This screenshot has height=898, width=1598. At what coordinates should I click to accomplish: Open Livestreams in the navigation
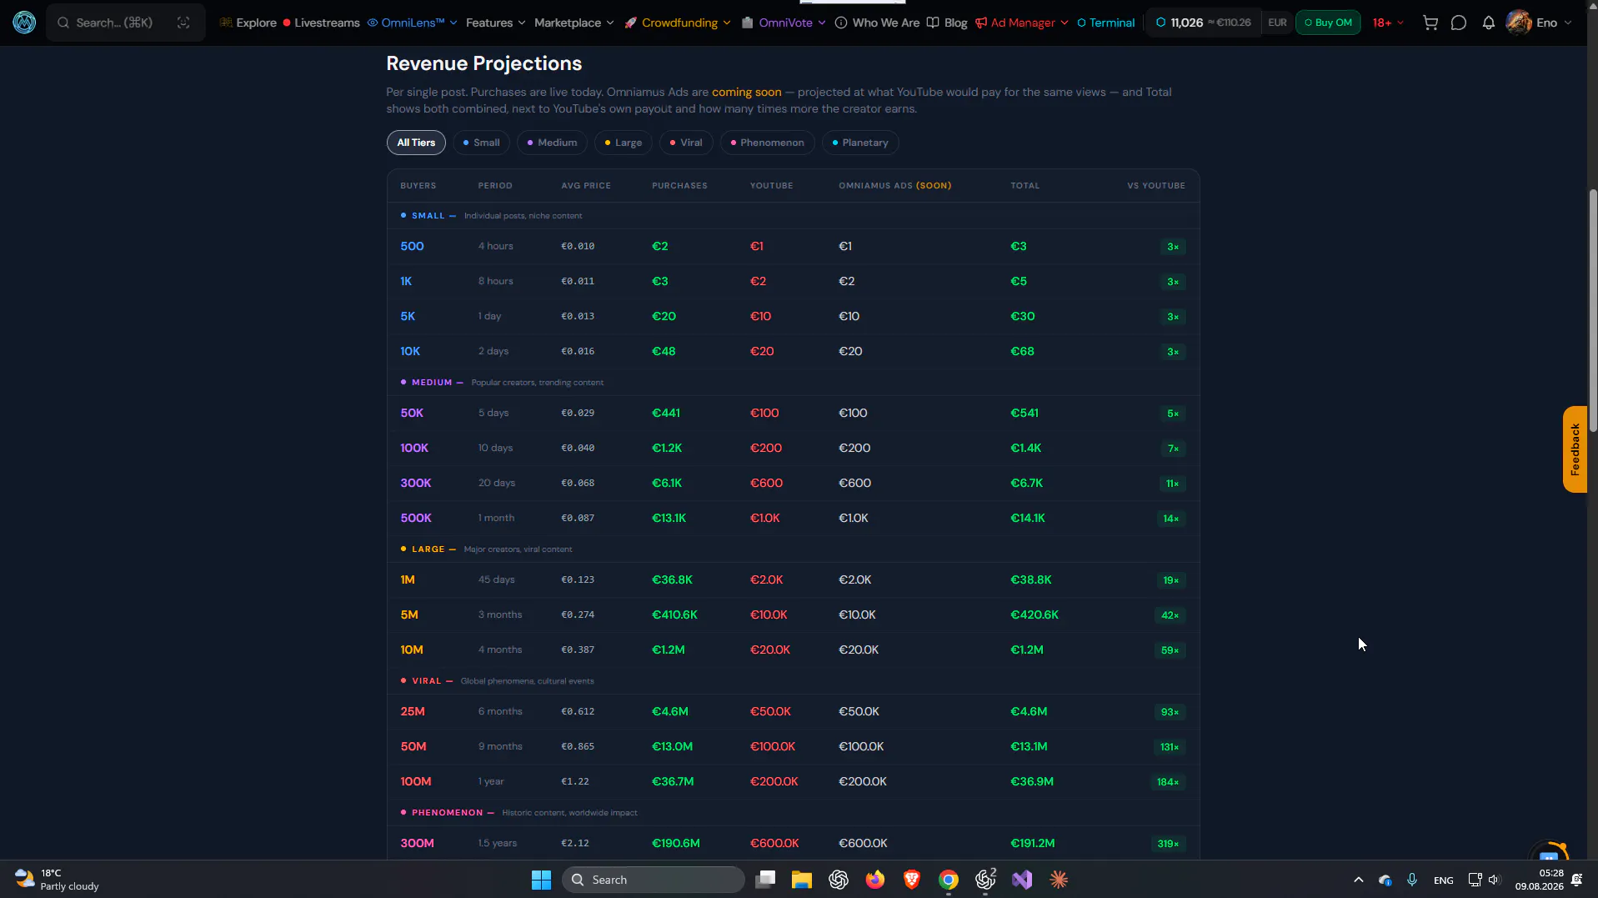click(322, 23)
